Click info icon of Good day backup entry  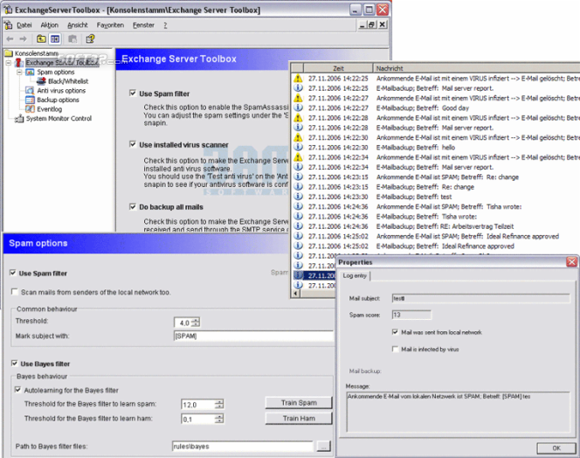pyautogui.click(x=298, y=108)
